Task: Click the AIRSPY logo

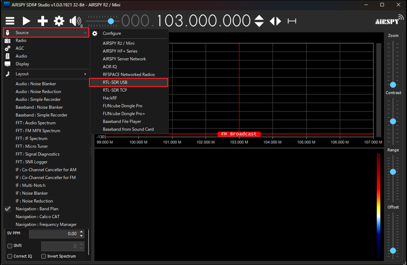Action: (389, 20)
